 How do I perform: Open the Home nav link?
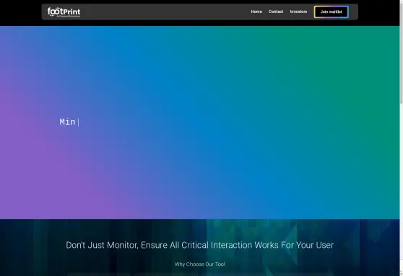256,12
